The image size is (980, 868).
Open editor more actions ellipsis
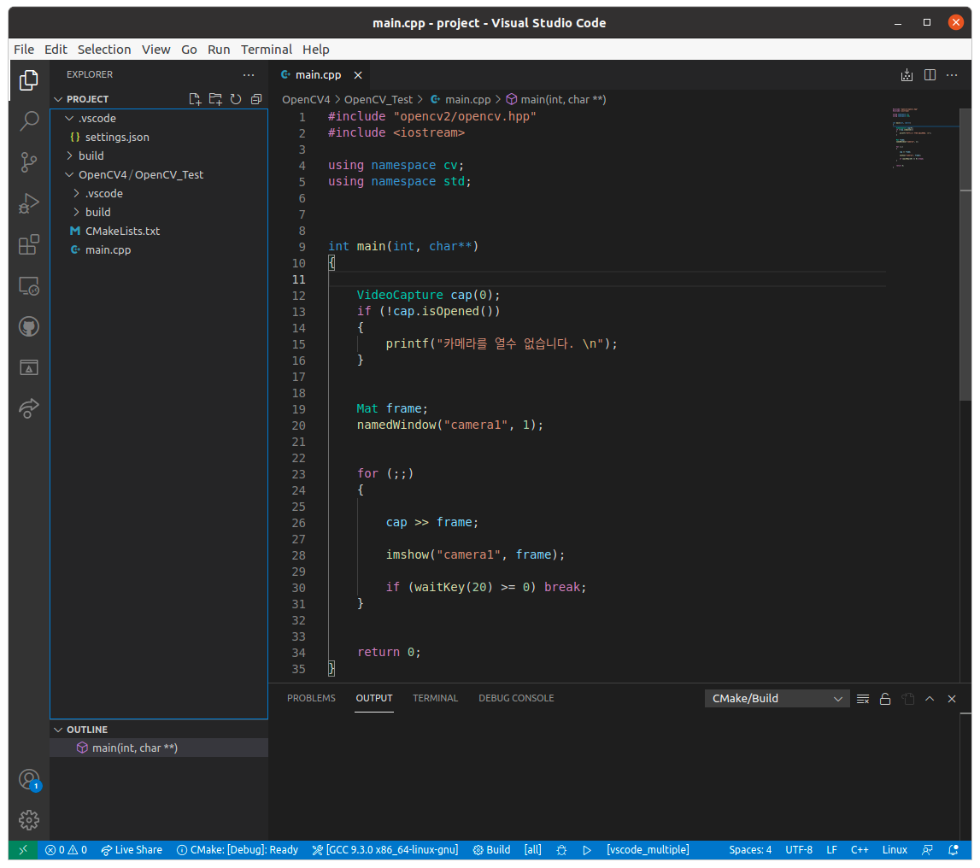(x=952, y=75)
